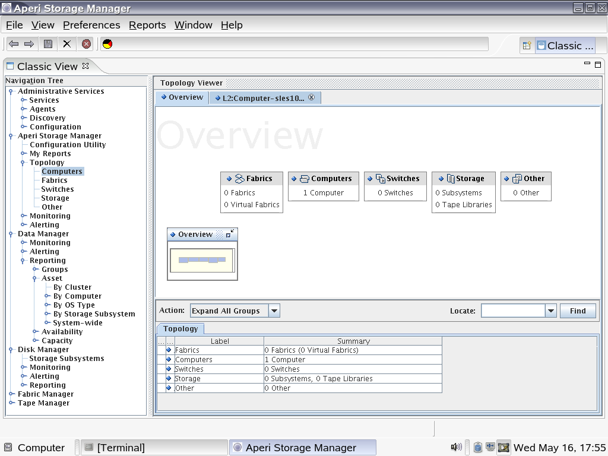Expand the By Computer tree node
Screen dimensions: 608x456
coord(47,296)
